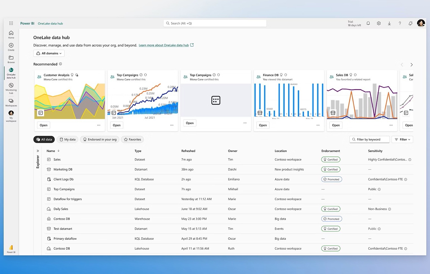Viewport: 430px width, 274px height.
Task: Show previous recommended items arrow
Action: (x=402, y=65)
